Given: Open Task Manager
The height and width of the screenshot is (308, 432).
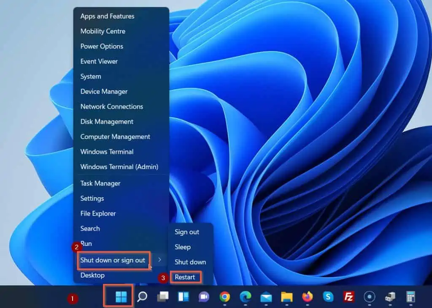Looking at the screenshot, I should point(100,183).
